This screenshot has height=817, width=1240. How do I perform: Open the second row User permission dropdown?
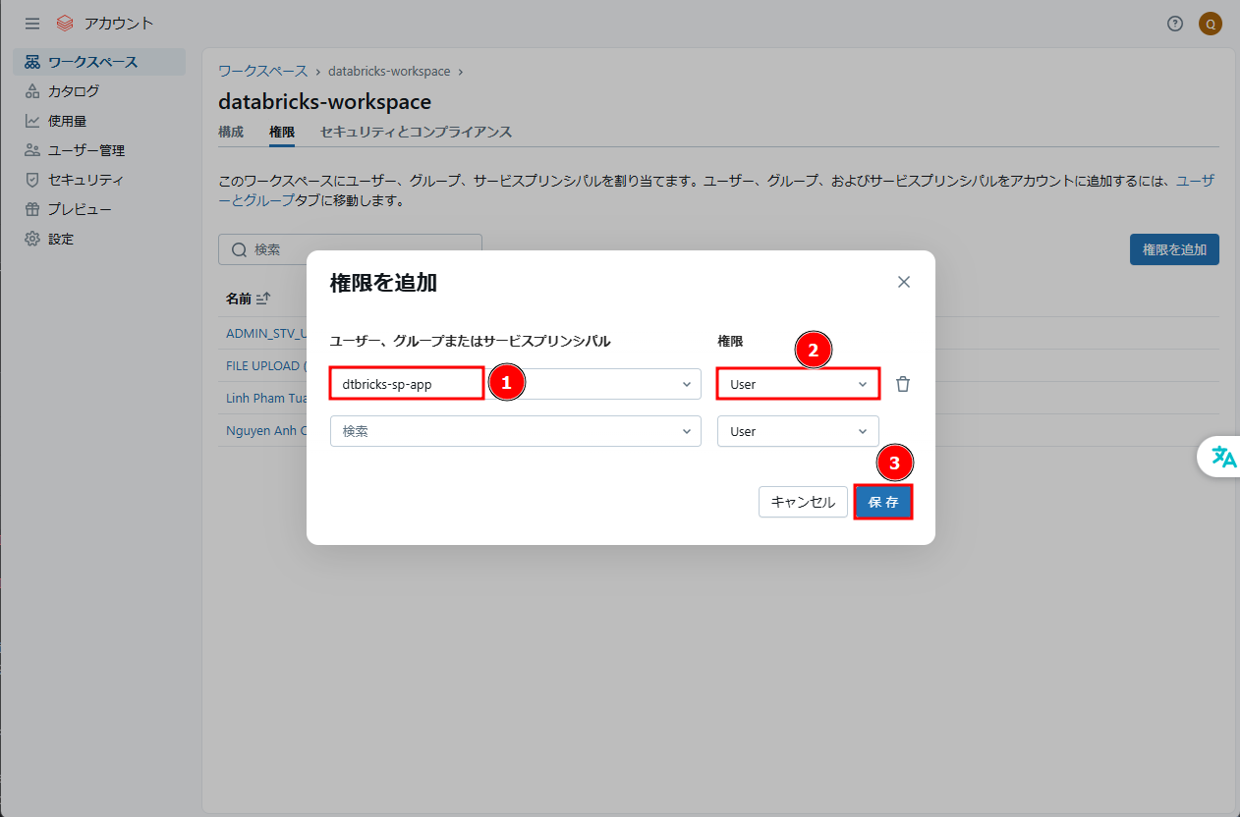coord(798,431)
